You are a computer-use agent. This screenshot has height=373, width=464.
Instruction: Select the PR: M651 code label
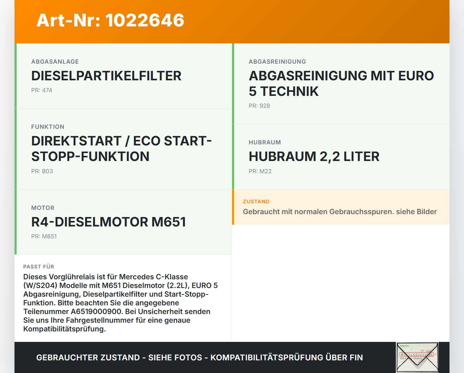(x=44, y=236)
